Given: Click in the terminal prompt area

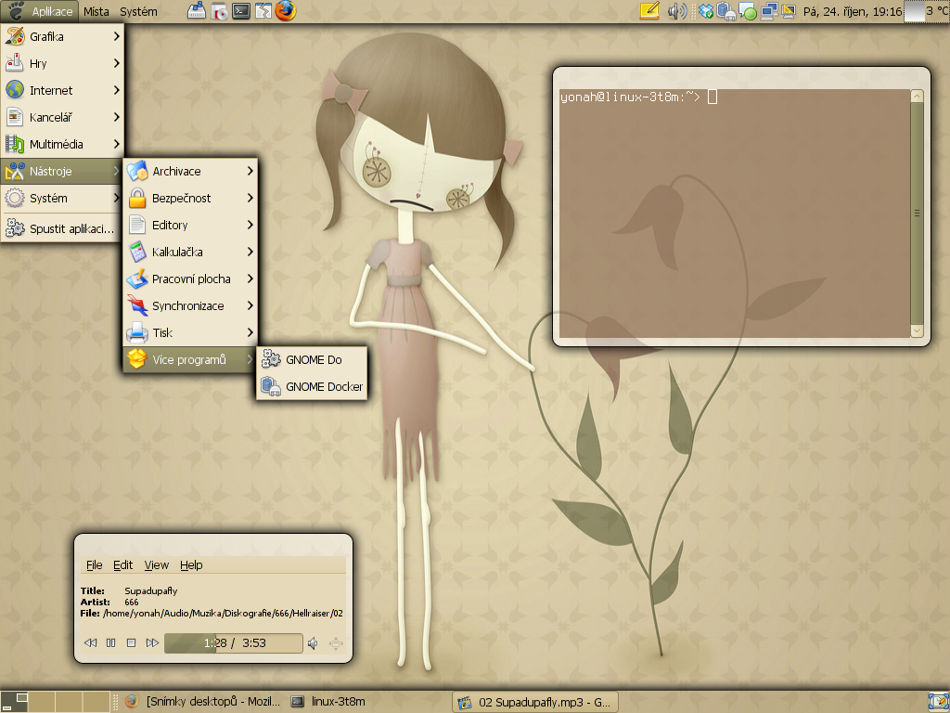Looking at the screenshot, I should point(735,214).
